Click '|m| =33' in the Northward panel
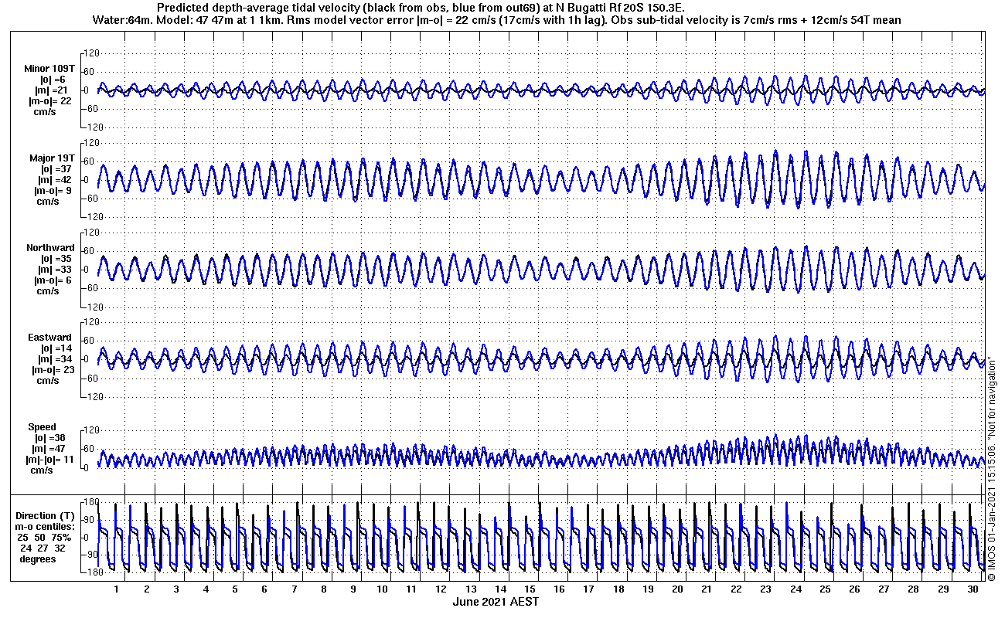The image size is (1005, 618). click(x=53, y=269)
